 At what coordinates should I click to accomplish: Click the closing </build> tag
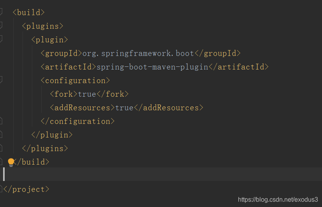pyautogui.click(x=32, y=162)
